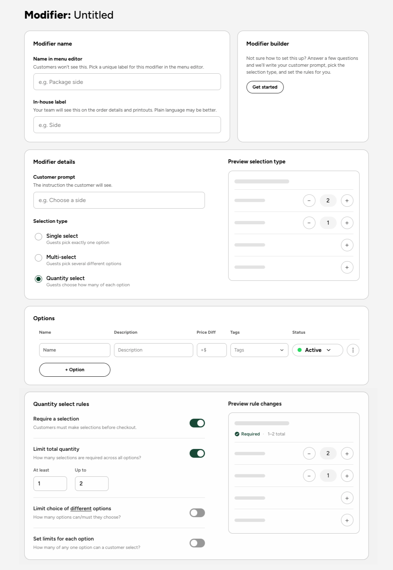Toggle off Require a selection switch
This screenshot has height=570, width=393.
click(197, 423)
